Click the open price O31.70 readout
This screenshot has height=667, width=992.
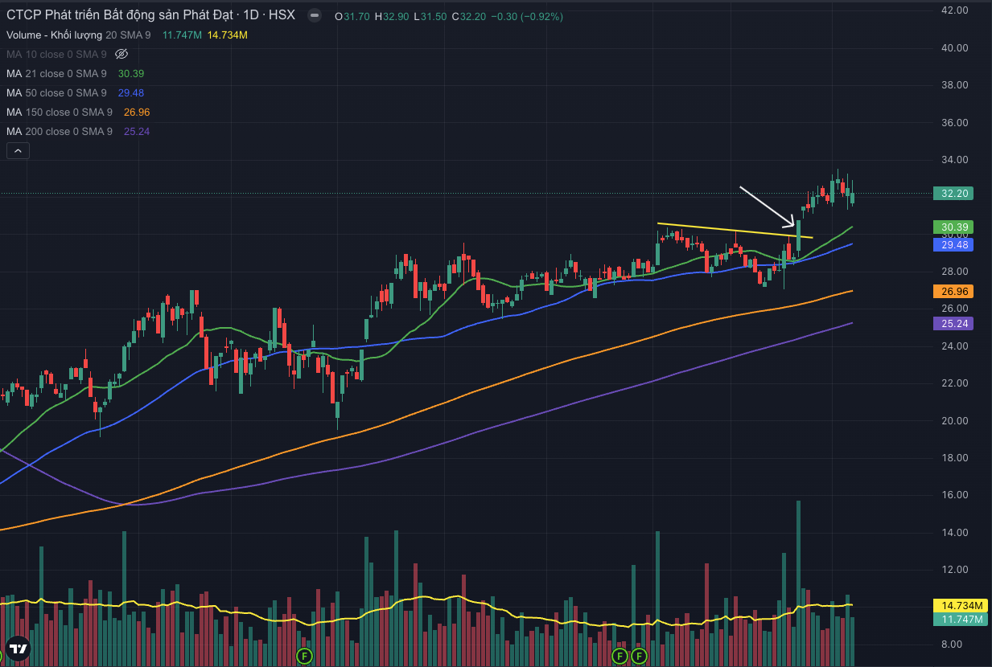[353, 16]
